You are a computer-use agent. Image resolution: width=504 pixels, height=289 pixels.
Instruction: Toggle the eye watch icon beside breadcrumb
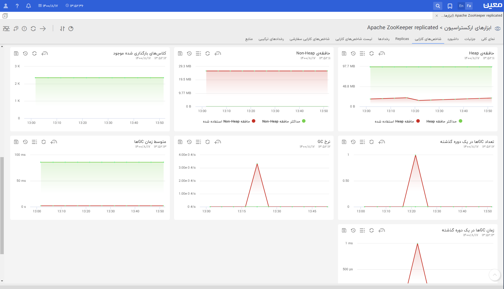coord(498,29)
